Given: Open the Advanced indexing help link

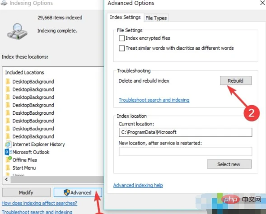Looking at the screenshot, I should [138, 185].
